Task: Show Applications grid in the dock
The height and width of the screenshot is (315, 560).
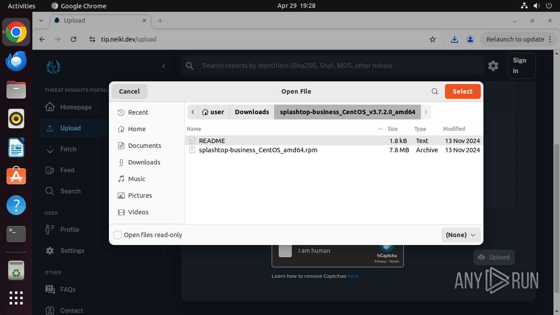Action: pyautogui.click(x=16, y=298)
